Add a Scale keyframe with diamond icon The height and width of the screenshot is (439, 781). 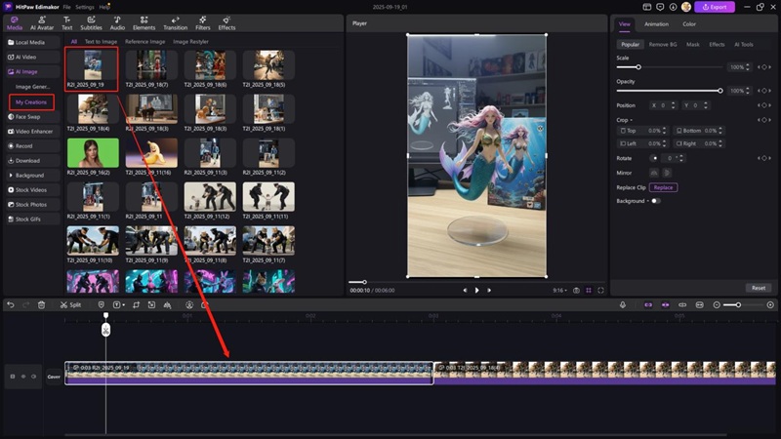coord(764,67)
